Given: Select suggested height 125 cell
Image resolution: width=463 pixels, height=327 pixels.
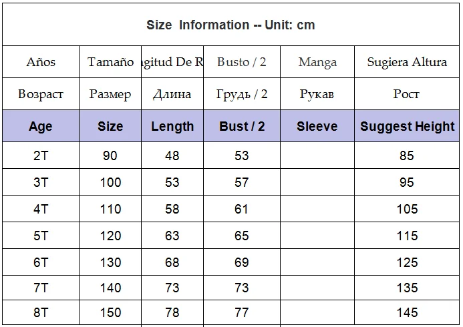Looking at the screenshot, I should 407,262.
